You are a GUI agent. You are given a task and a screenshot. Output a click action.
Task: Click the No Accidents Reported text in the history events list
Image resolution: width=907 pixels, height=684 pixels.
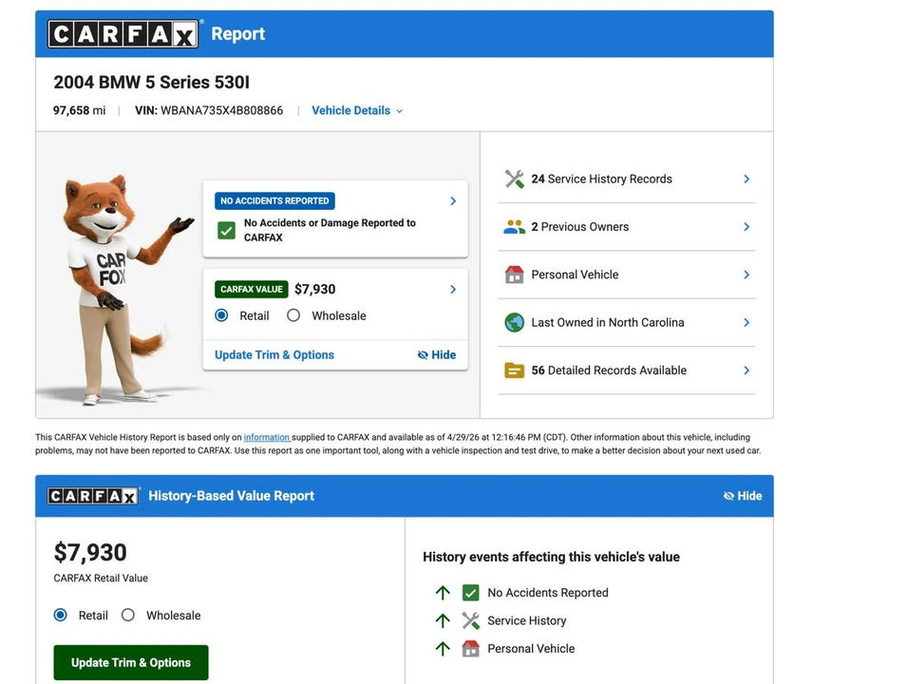[548, 593]
